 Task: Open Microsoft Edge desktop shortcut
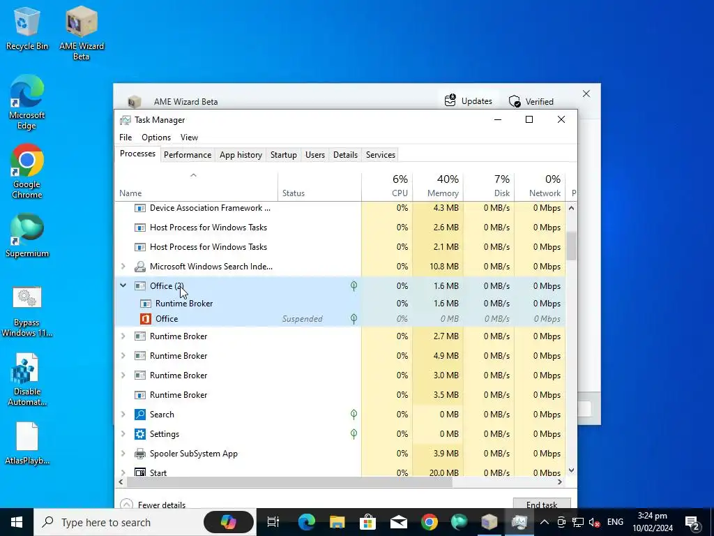pos(27,103)
